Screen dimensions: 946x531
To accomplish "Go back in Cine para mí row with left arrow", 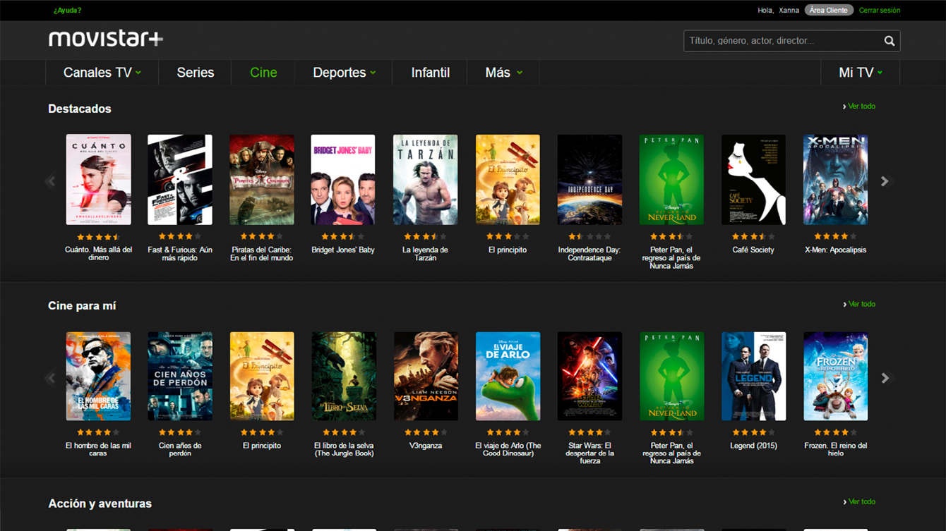I will click(50, 379).
